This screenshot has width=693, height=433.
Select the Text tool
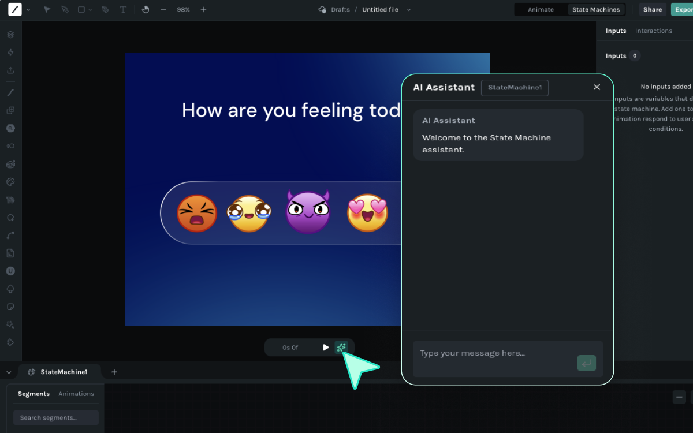[123, 10]
